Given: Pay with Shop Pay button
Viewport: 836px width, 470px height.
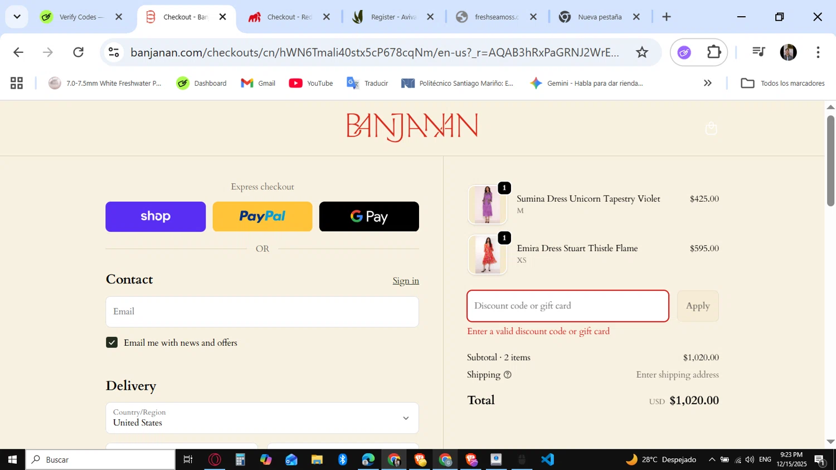Looking at the screenshot, I should coord(155,217).
